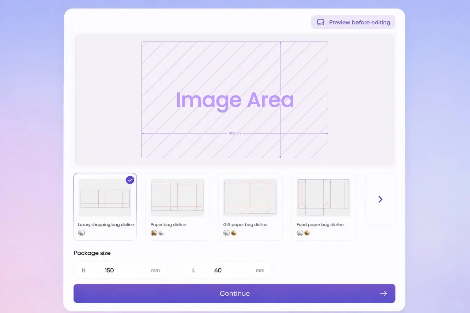
Task: Click the preview image icon beside Preview before editing
Action: click(321, 22)
